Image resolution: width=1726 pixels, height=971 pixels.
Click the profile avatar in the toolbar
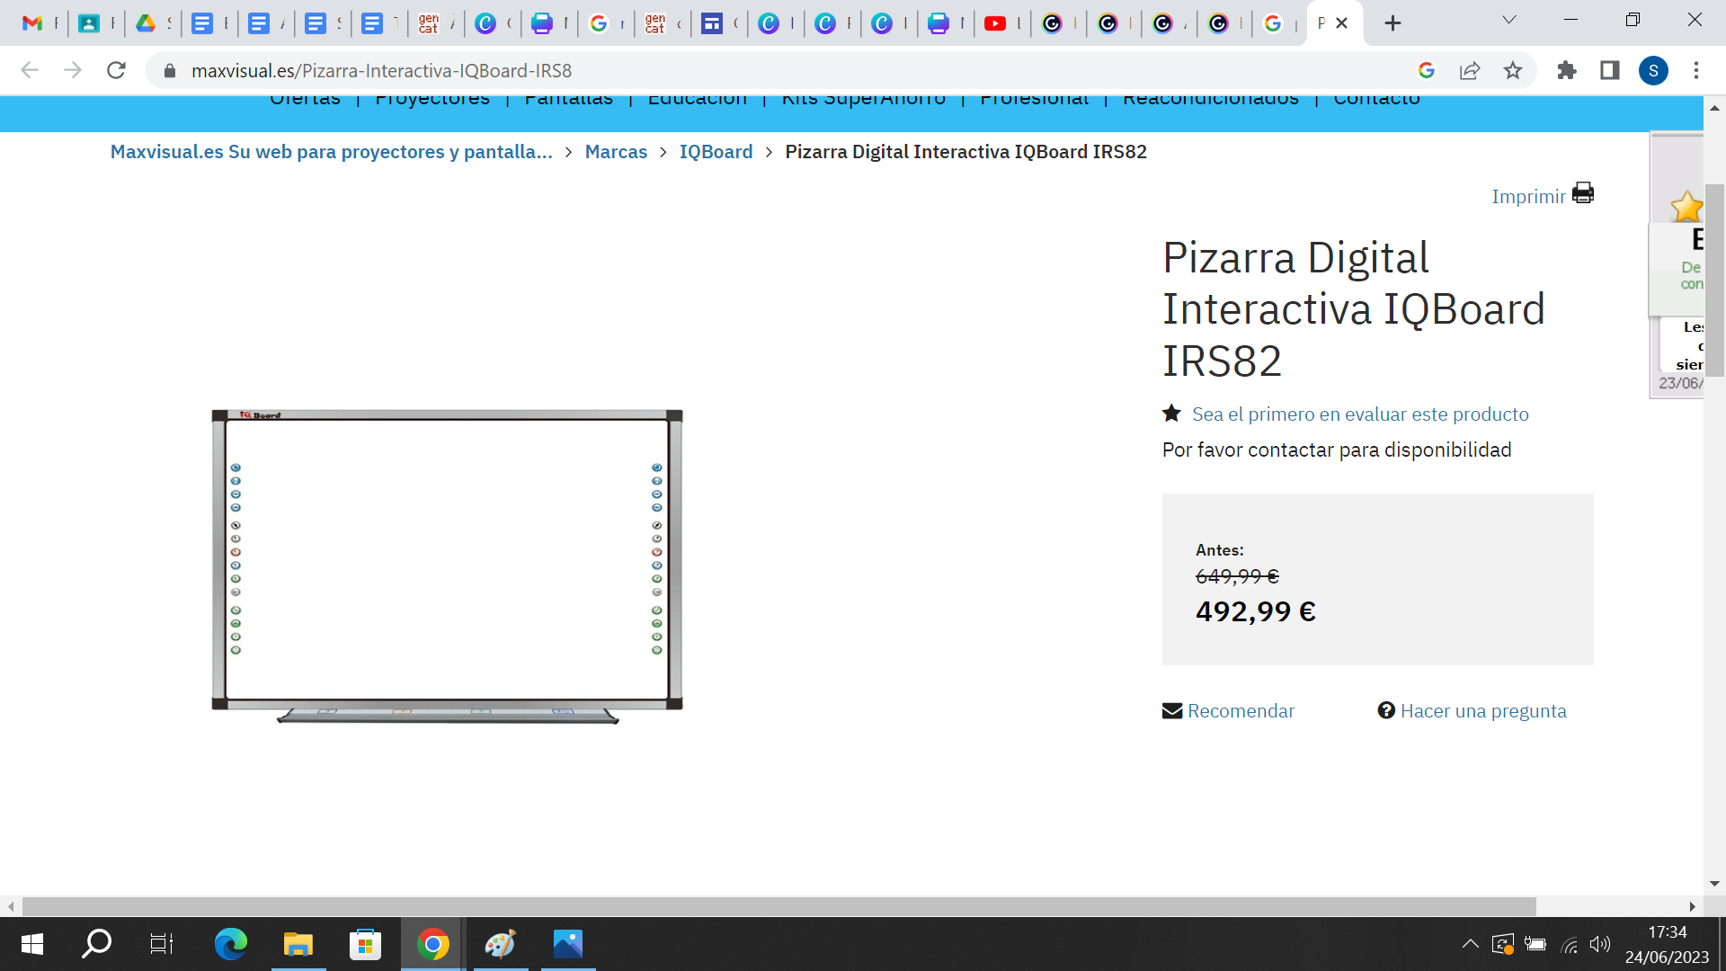(1654, 69)
